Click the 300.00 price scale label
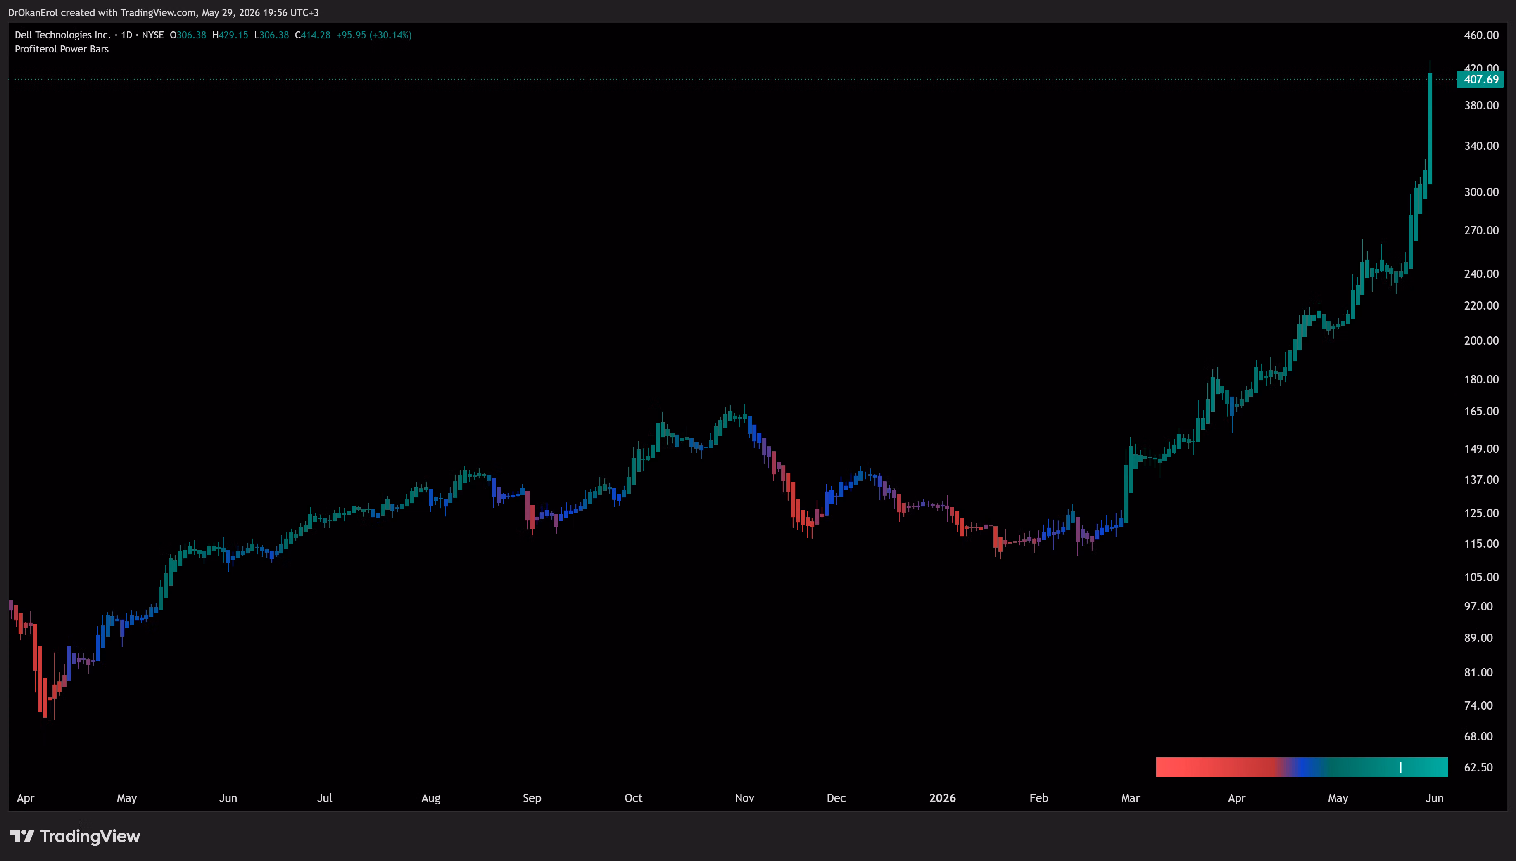 click(x=1481, y=192)
